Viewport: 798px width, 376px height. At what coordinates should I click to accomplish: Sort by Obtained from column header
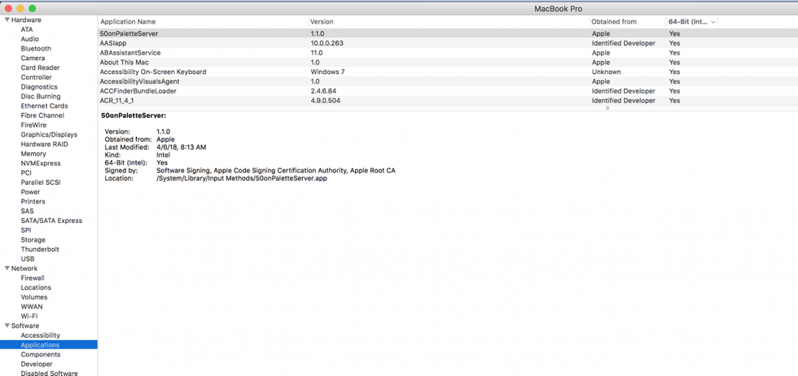click(x=614, y=22)
